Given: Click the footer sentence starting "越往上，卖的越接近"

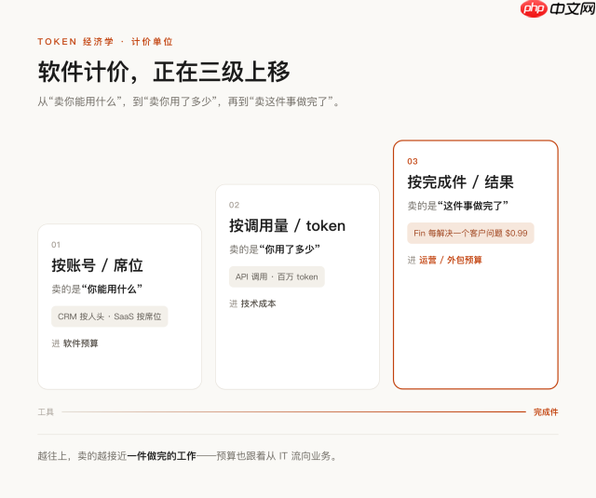Looking at the screenshot, I should click(x=188, y=456).
